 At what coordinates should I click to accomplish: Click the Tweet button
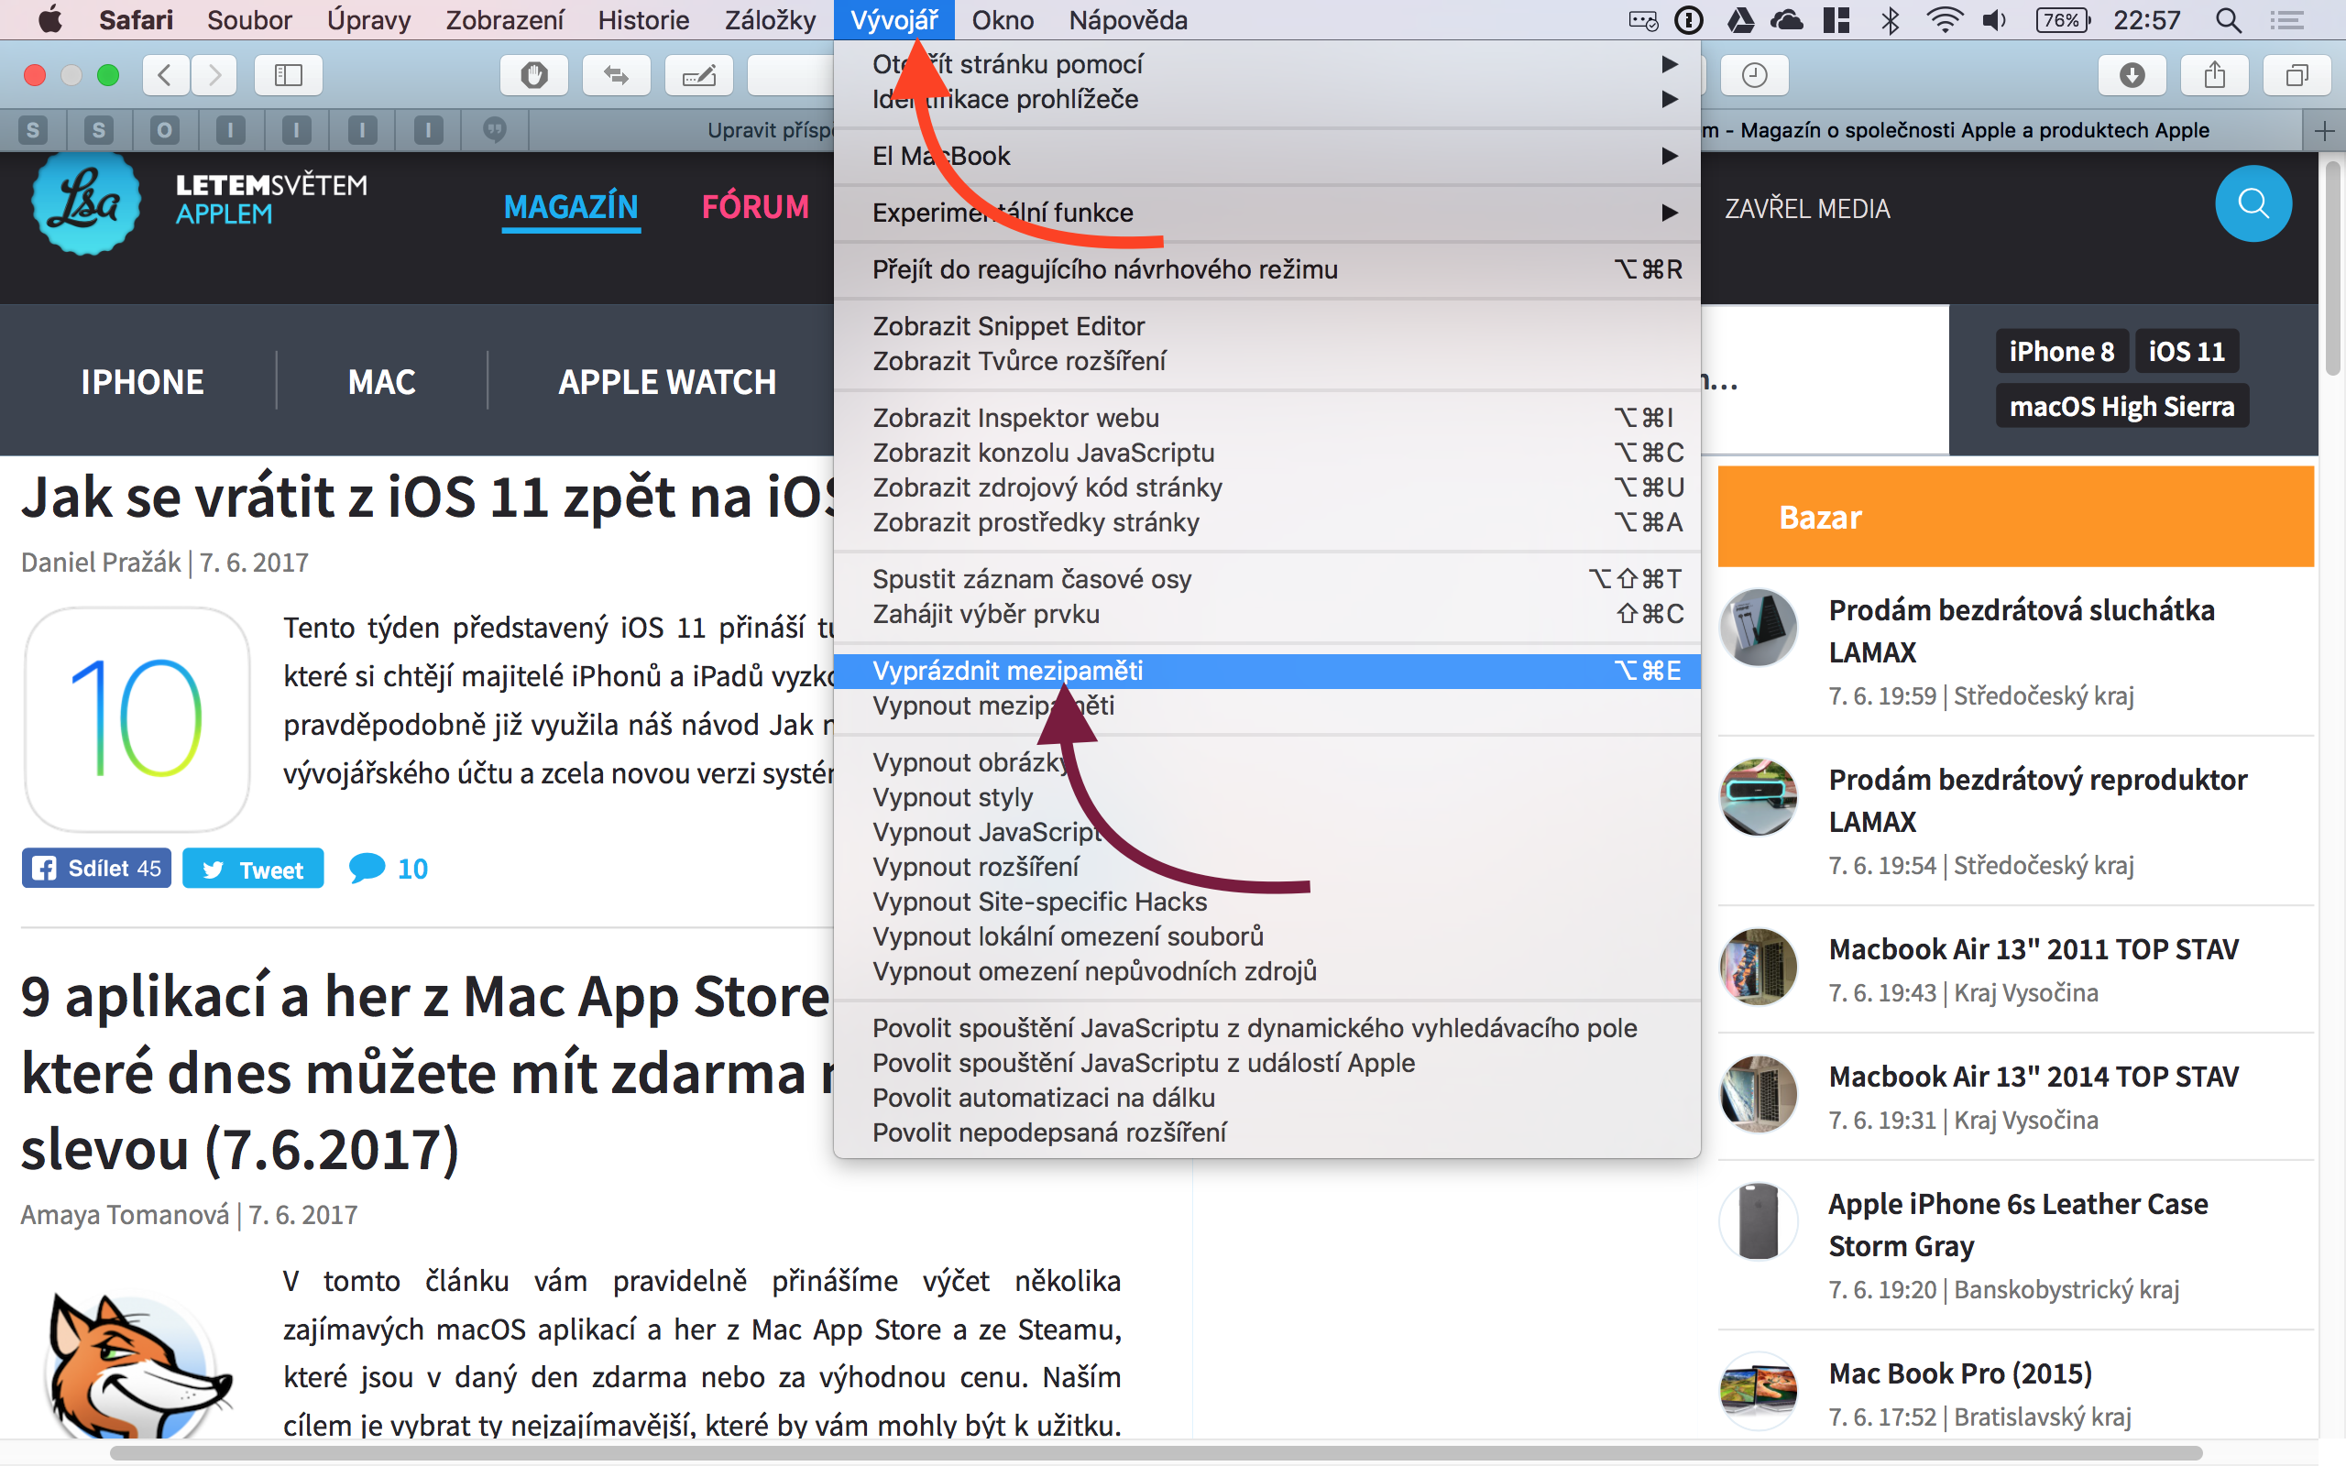[x=253, y=870]
